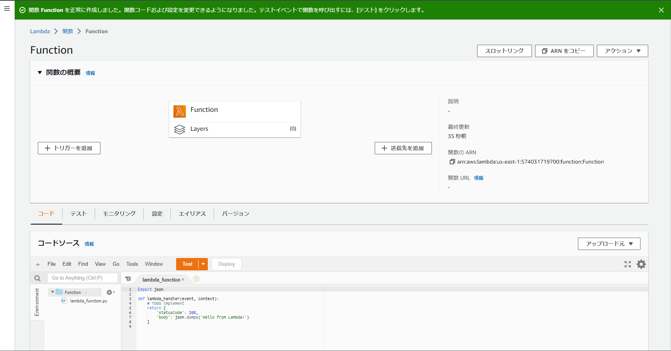The image size is (671, 351).
Task: Click the スロットリング button
Action: [x=505, y=51]
